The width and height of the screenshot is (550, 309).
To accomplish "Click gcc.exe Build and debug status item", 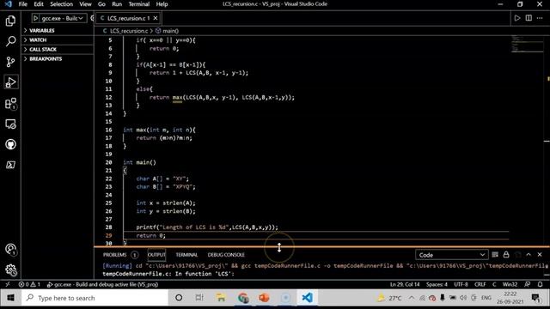I will pyautogui.click(x=102, y=284).
